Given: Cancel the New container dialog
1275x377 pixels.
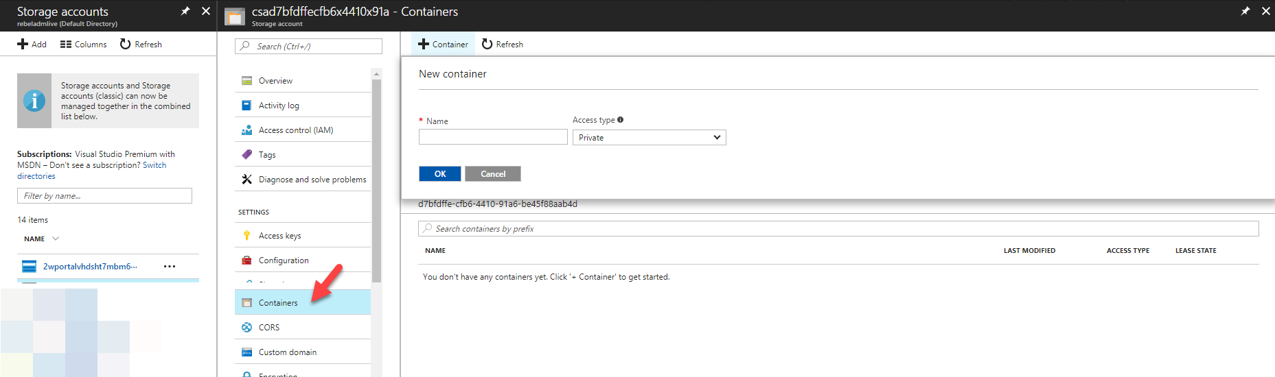Looking at the screenshot, I should pos(493,174).
